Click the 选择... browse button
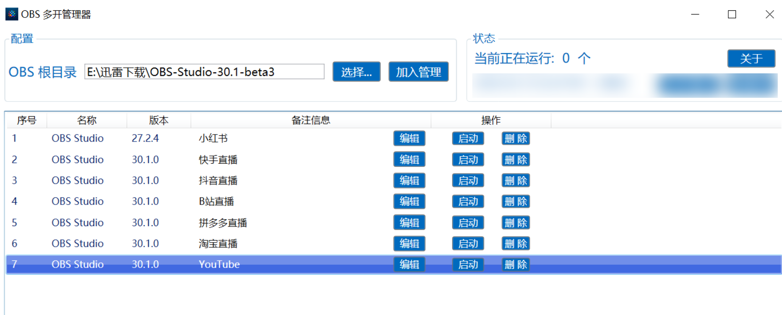The image size is (782, 315). [x=356, y=72]
